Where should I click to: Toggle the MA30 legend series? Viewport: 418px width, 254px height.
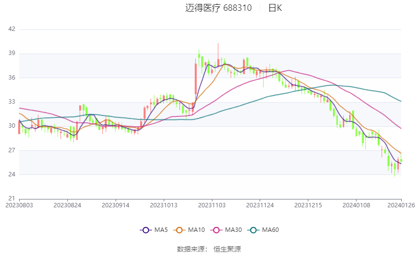click(x=226, y=230)
